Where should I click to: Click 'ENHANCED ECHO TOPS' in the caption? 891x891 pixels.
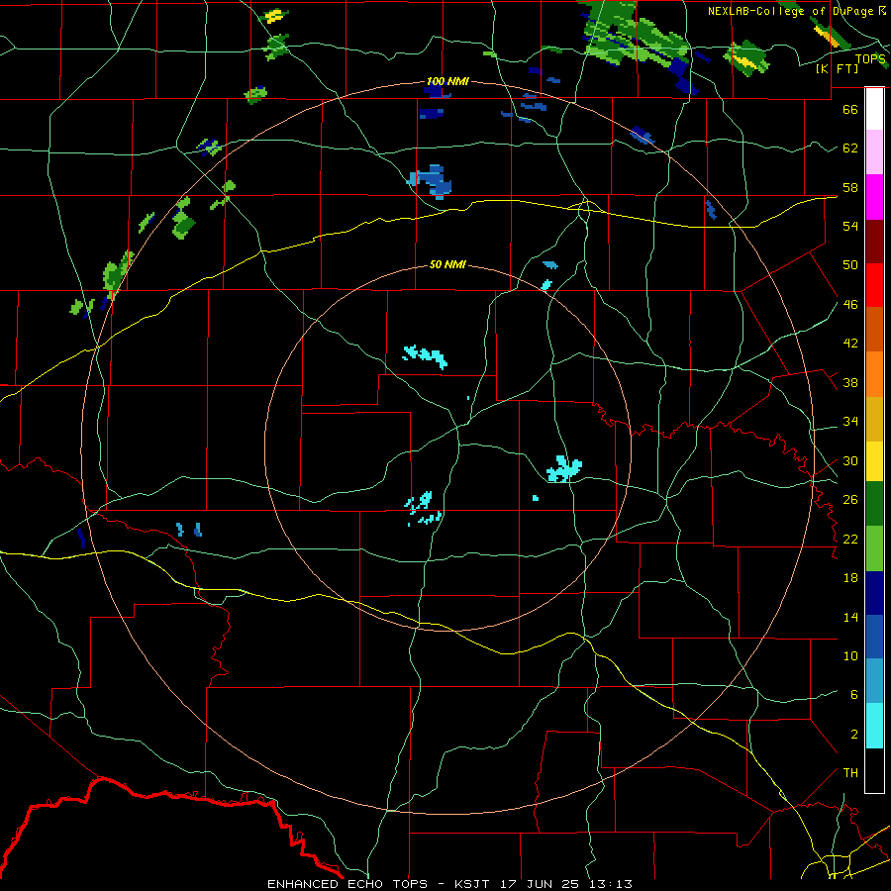347,884
